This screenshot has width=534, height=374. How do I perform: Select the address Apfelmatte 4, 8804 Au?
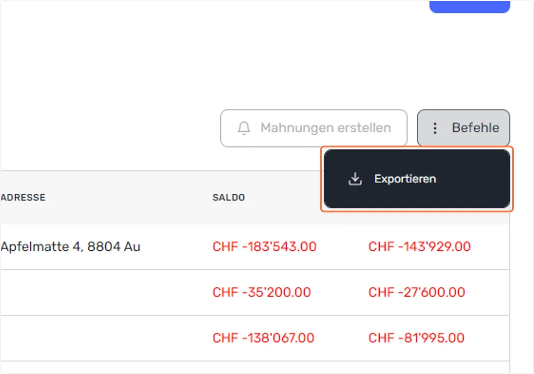point(70,246)
